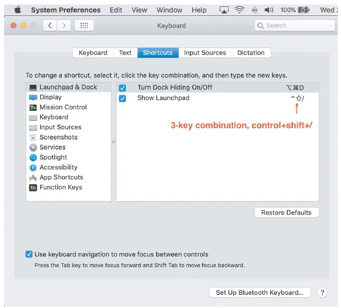The height and width of the screenshot is (308, 341).
Task: Open the volume speaker icon
Action: coord(269,10)
